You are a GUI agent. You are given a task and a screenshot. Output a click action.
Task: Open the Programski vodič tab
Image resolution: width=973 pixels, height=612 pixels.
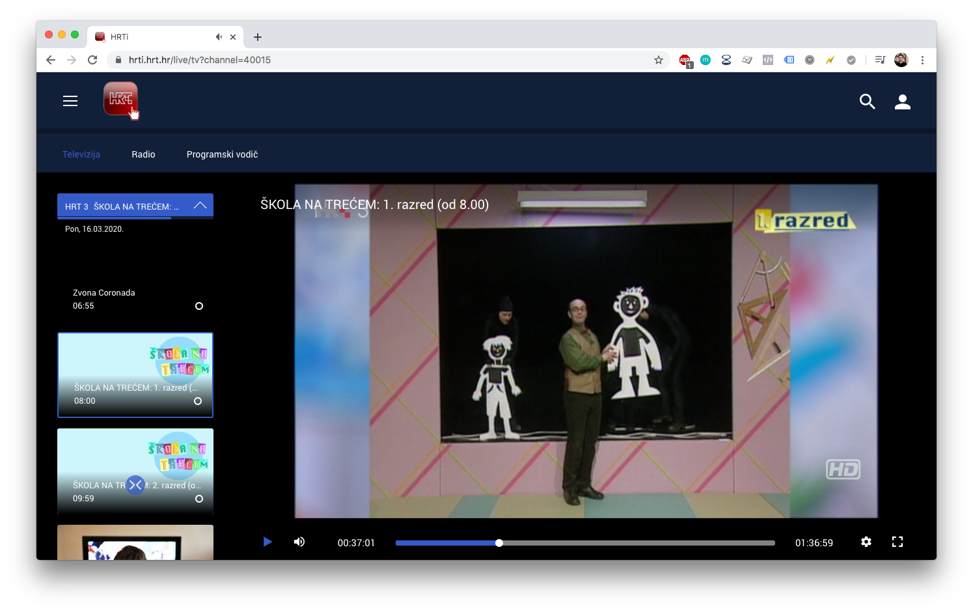(222, 154)
